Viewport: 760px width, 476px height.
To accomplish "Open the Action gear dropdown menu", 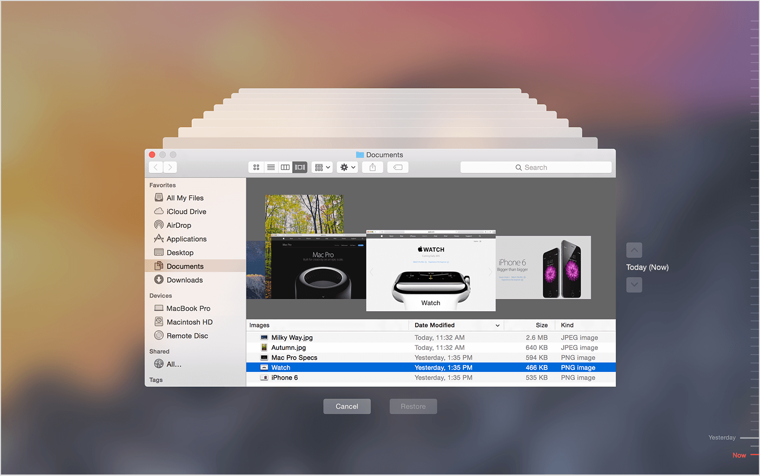I will (x=348, y=167).
